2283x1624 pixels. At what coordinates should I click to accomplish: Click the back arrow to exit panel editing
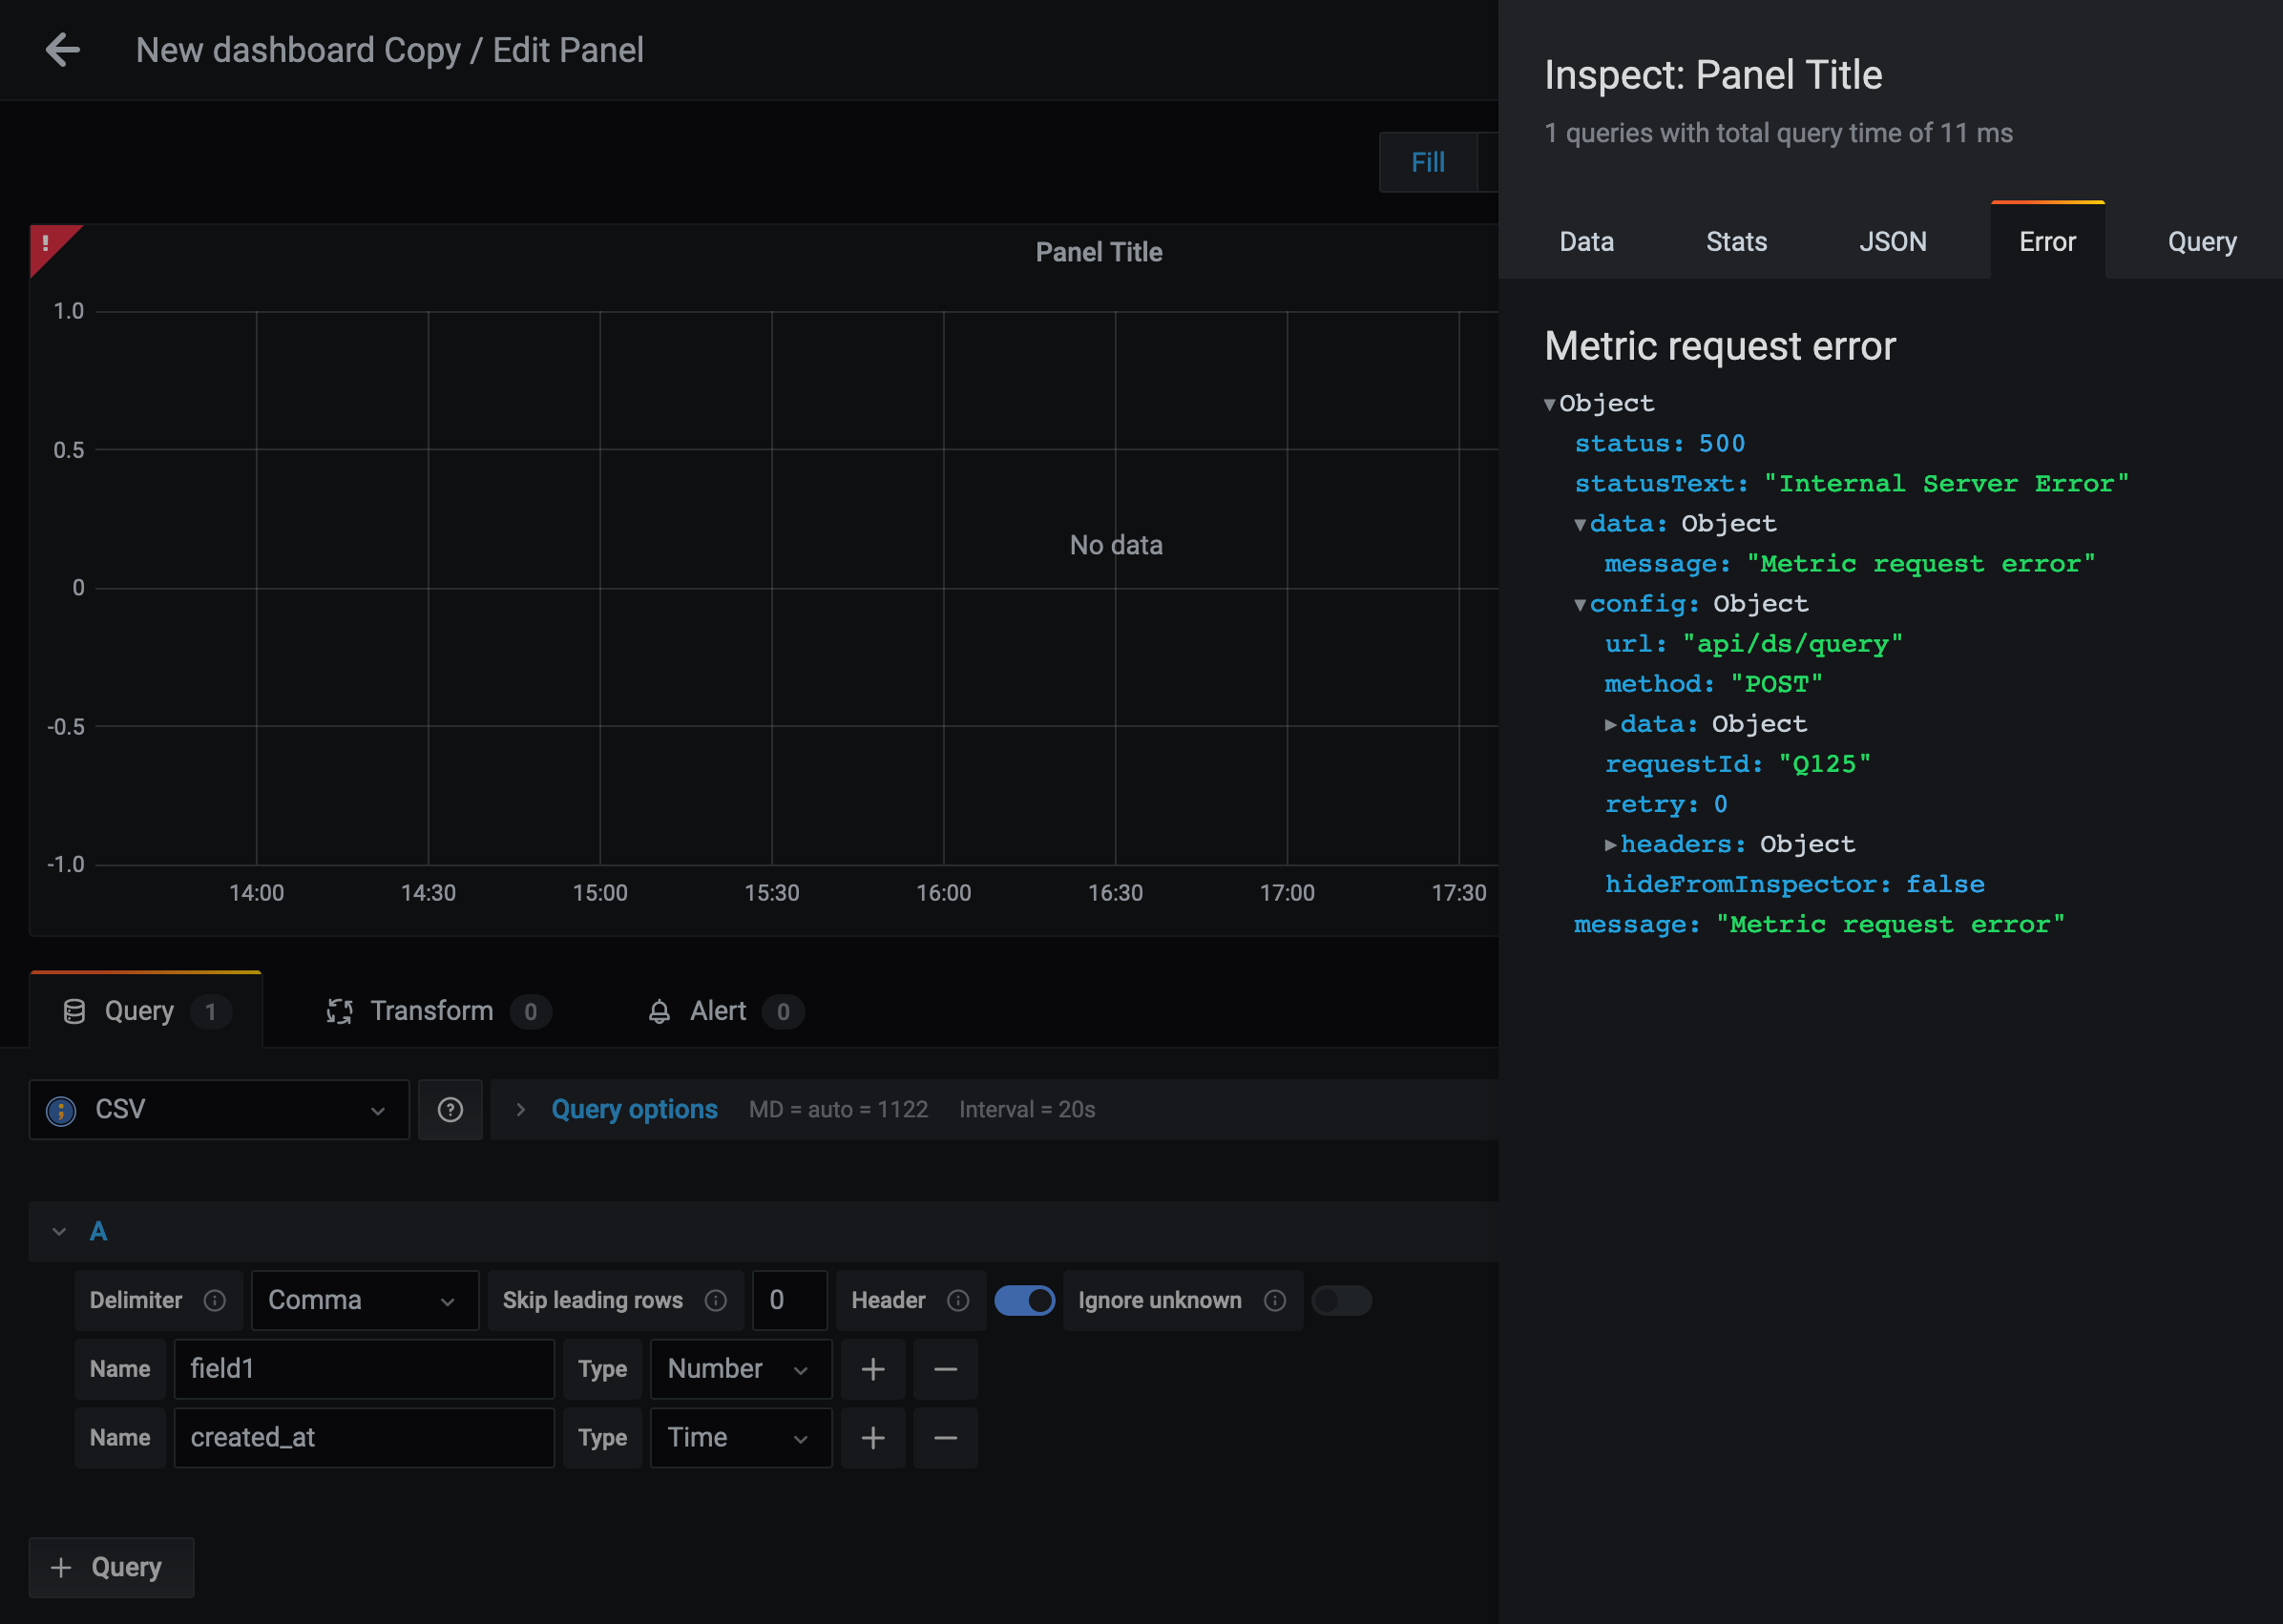coord(63,50)
